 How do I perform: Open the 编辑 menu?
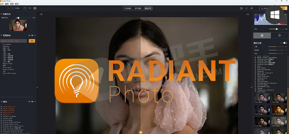coord(7,4)
